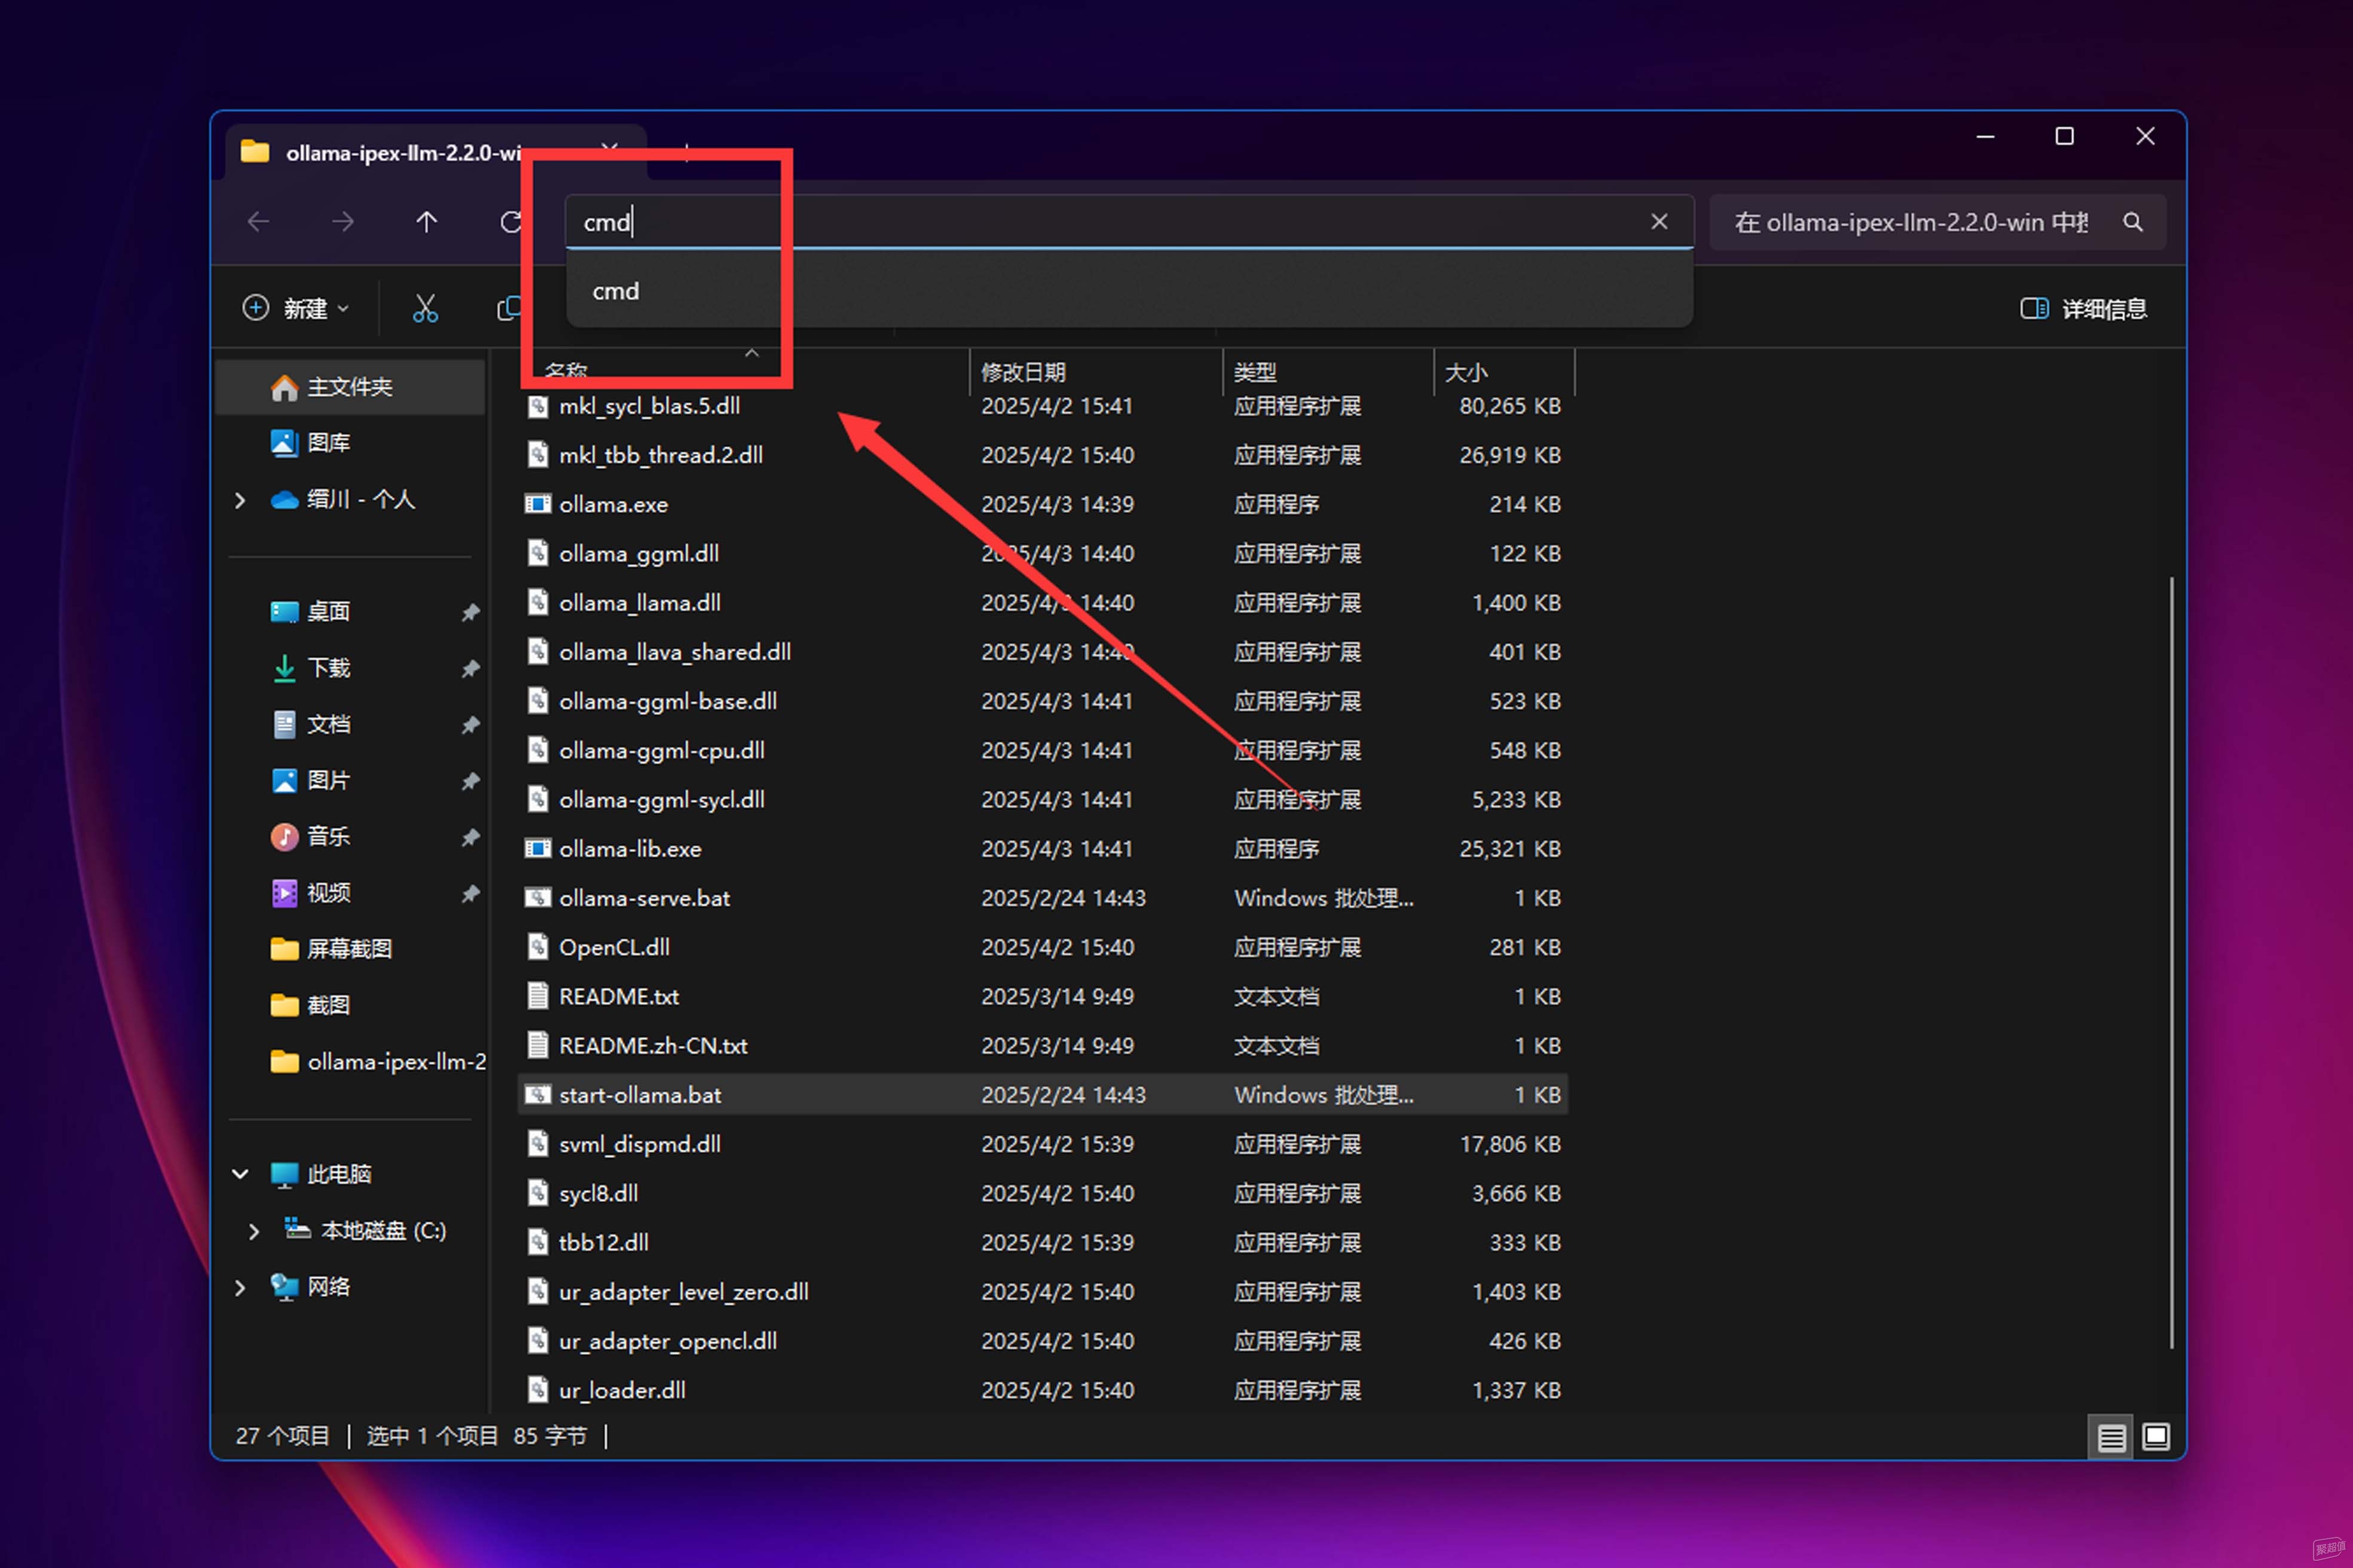Sort by the 大小 column header
Image resolution: width=2353 pixels, height=1568 pixels.
pos(1505,372)
